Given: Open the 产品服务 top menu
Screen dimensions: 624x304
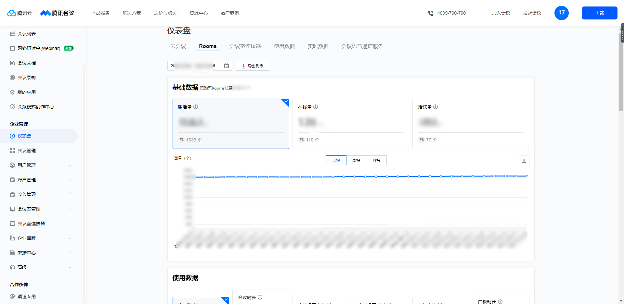Looking at the screenshot, I should 100,13.
